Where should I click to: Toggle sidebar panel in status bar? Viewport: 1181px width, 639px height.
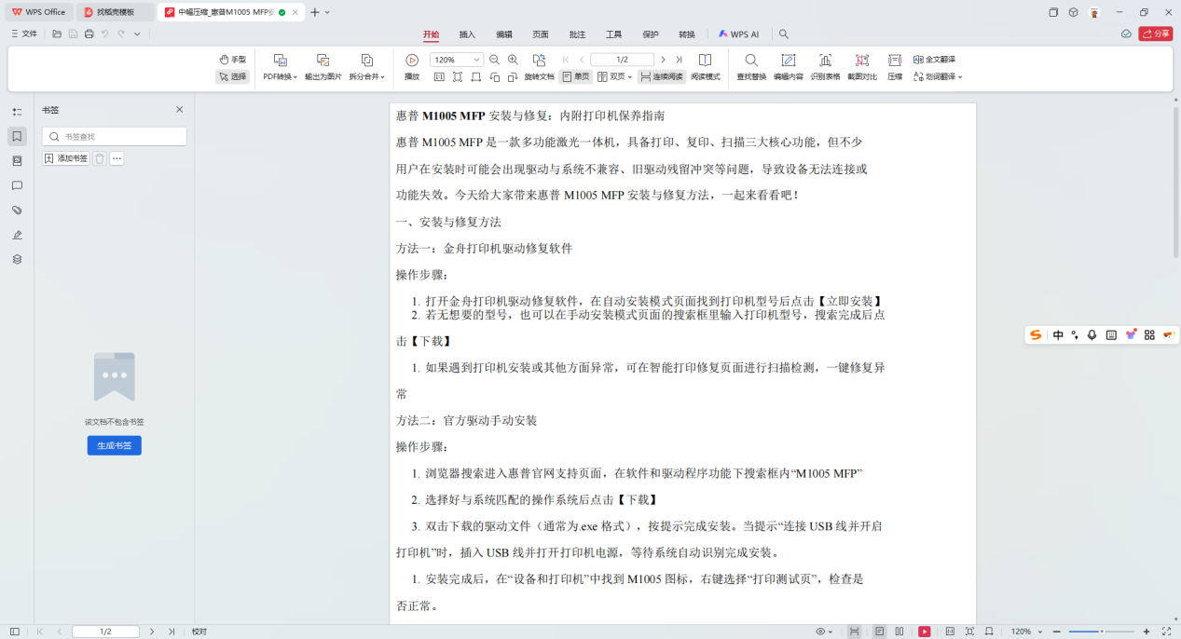tap(14, 632)
